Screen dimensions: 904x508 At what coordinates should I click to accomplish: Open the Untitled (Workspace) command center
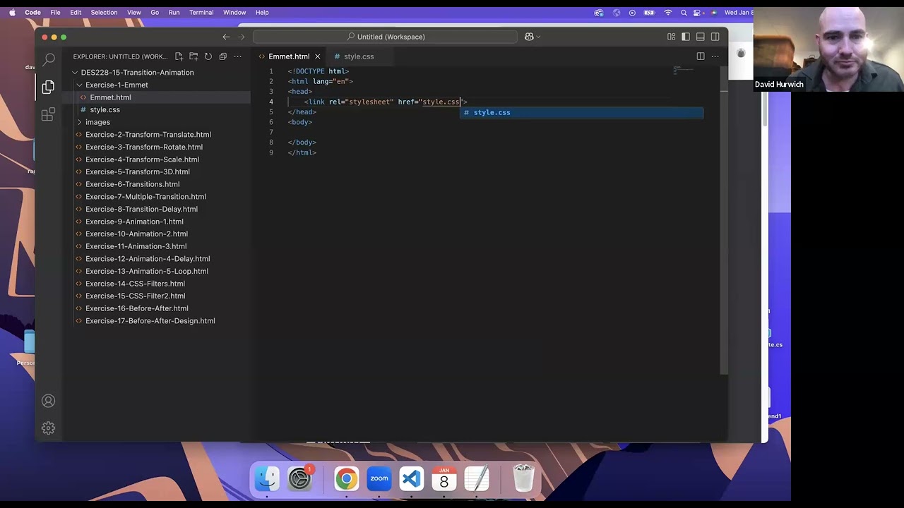point(386,37)
